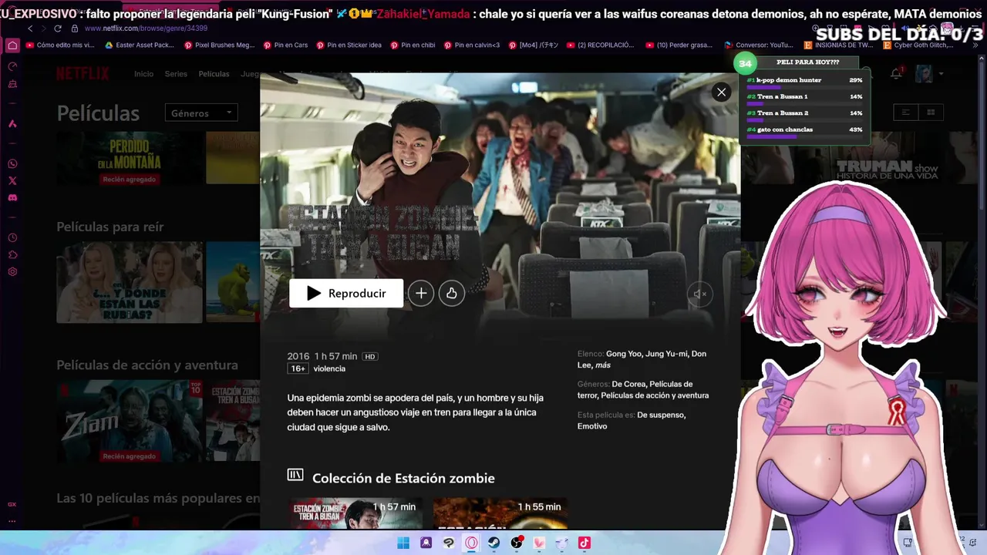Open the 'Películas de terror' genre link
987x555 pixels.
pyautogui.click(x=635, y=389)
